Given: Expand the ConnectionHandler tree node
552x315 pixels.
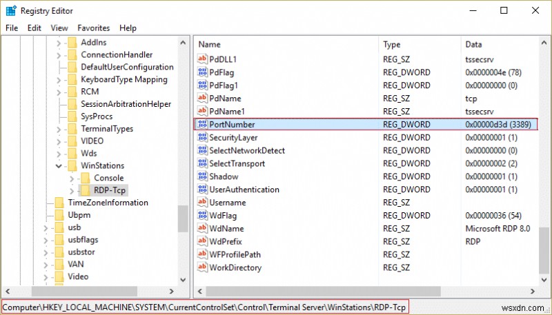Looking at the screenshot, I should point(59,55).
